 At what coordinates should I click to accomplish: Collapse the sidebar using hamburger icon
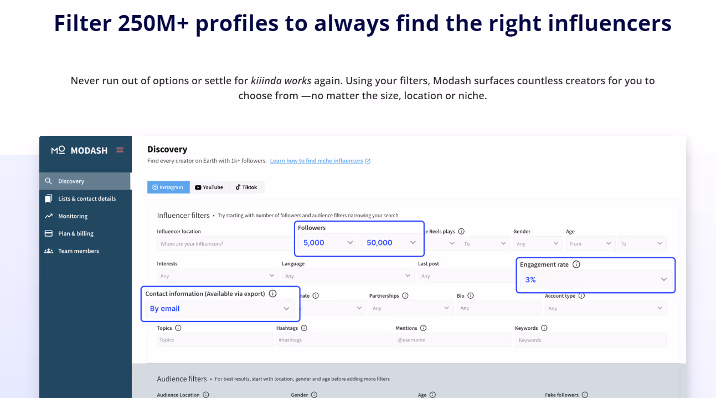(120, 150)
